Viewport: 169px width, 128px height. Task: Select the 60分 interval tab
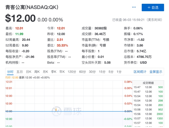tap(82, 72)
